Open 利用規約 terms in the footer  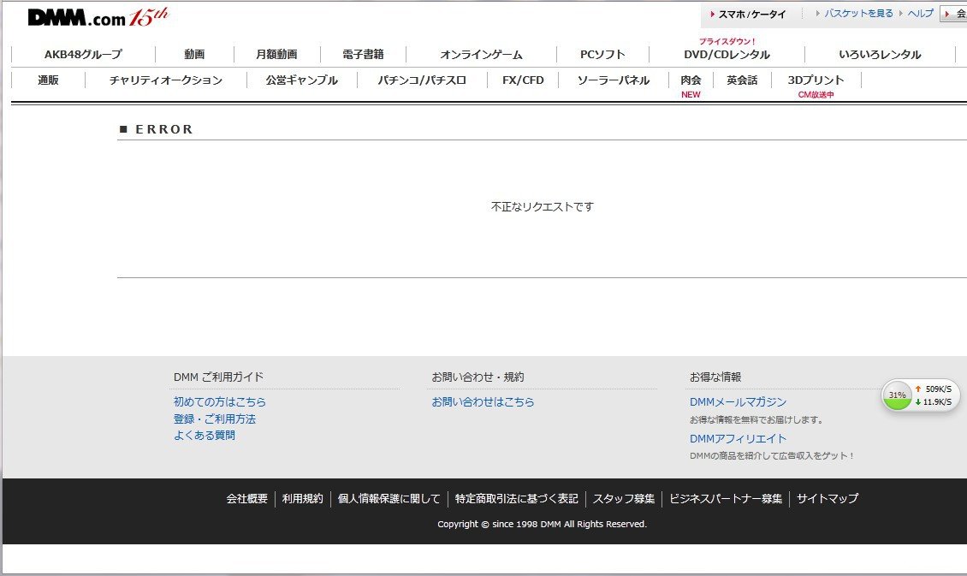point(301,498)
